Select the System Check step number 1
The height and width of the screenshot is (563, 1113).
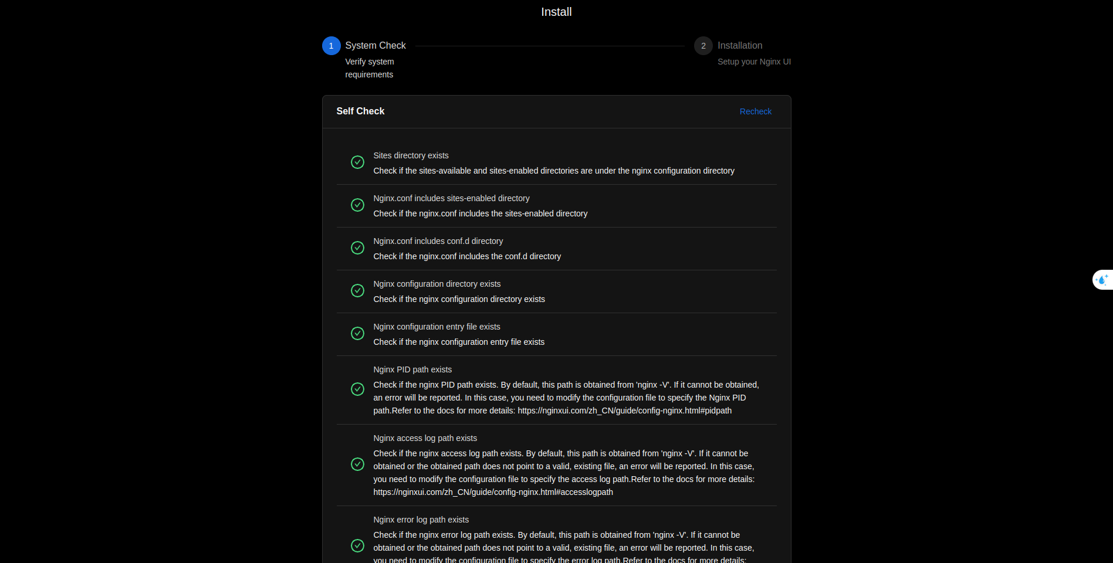coord(331,46)
